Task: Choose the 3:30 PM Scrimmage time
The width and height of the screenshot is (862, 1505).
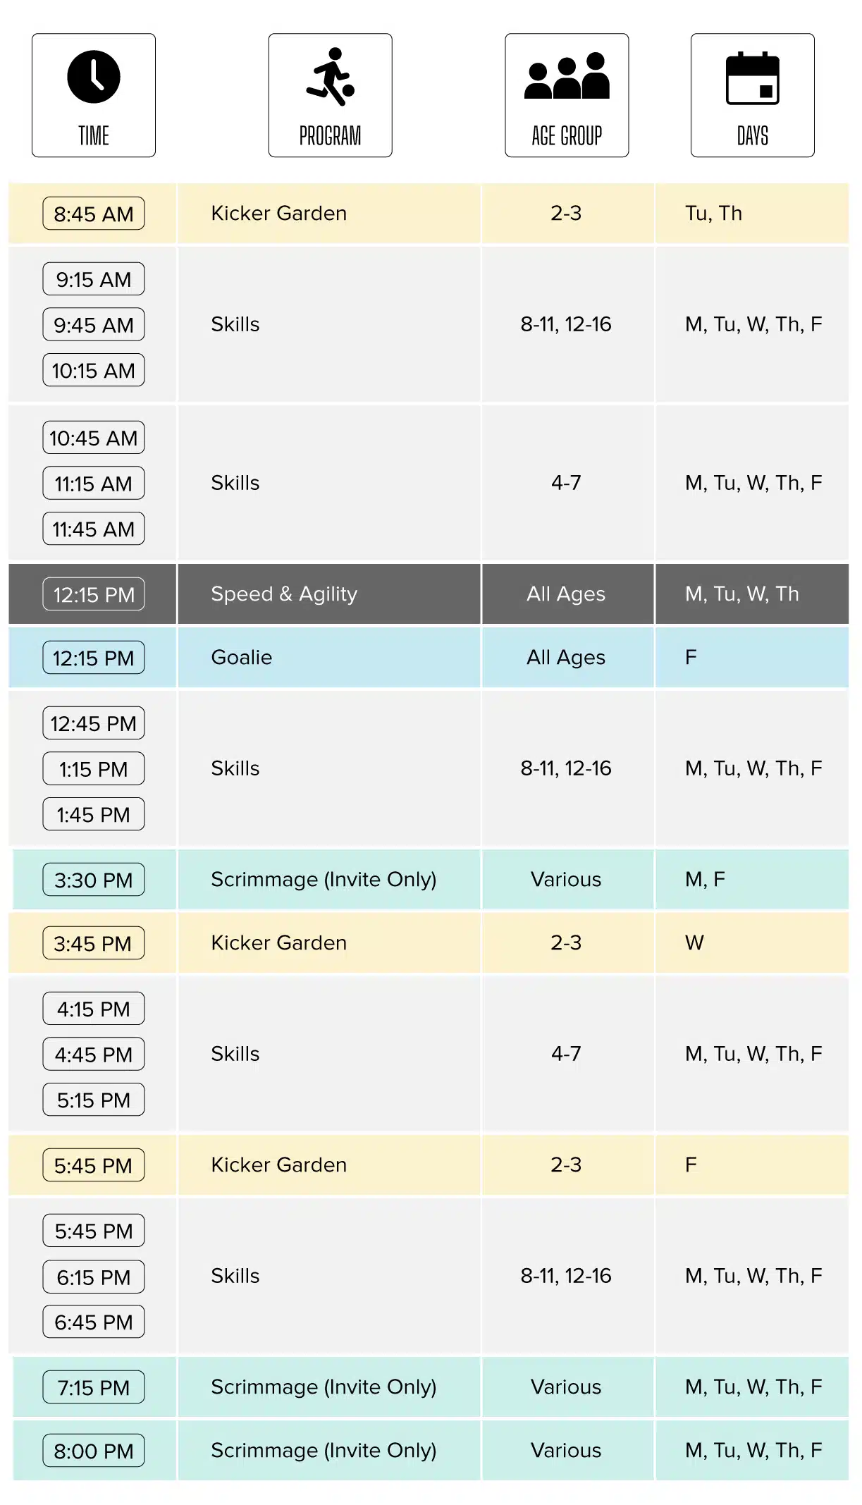Action: coord(94,880)
